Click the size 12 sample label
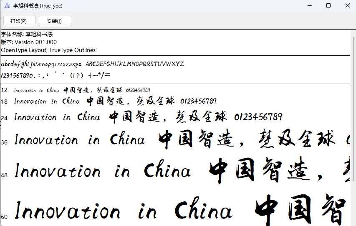356x226 pixels. click(4, 90)
